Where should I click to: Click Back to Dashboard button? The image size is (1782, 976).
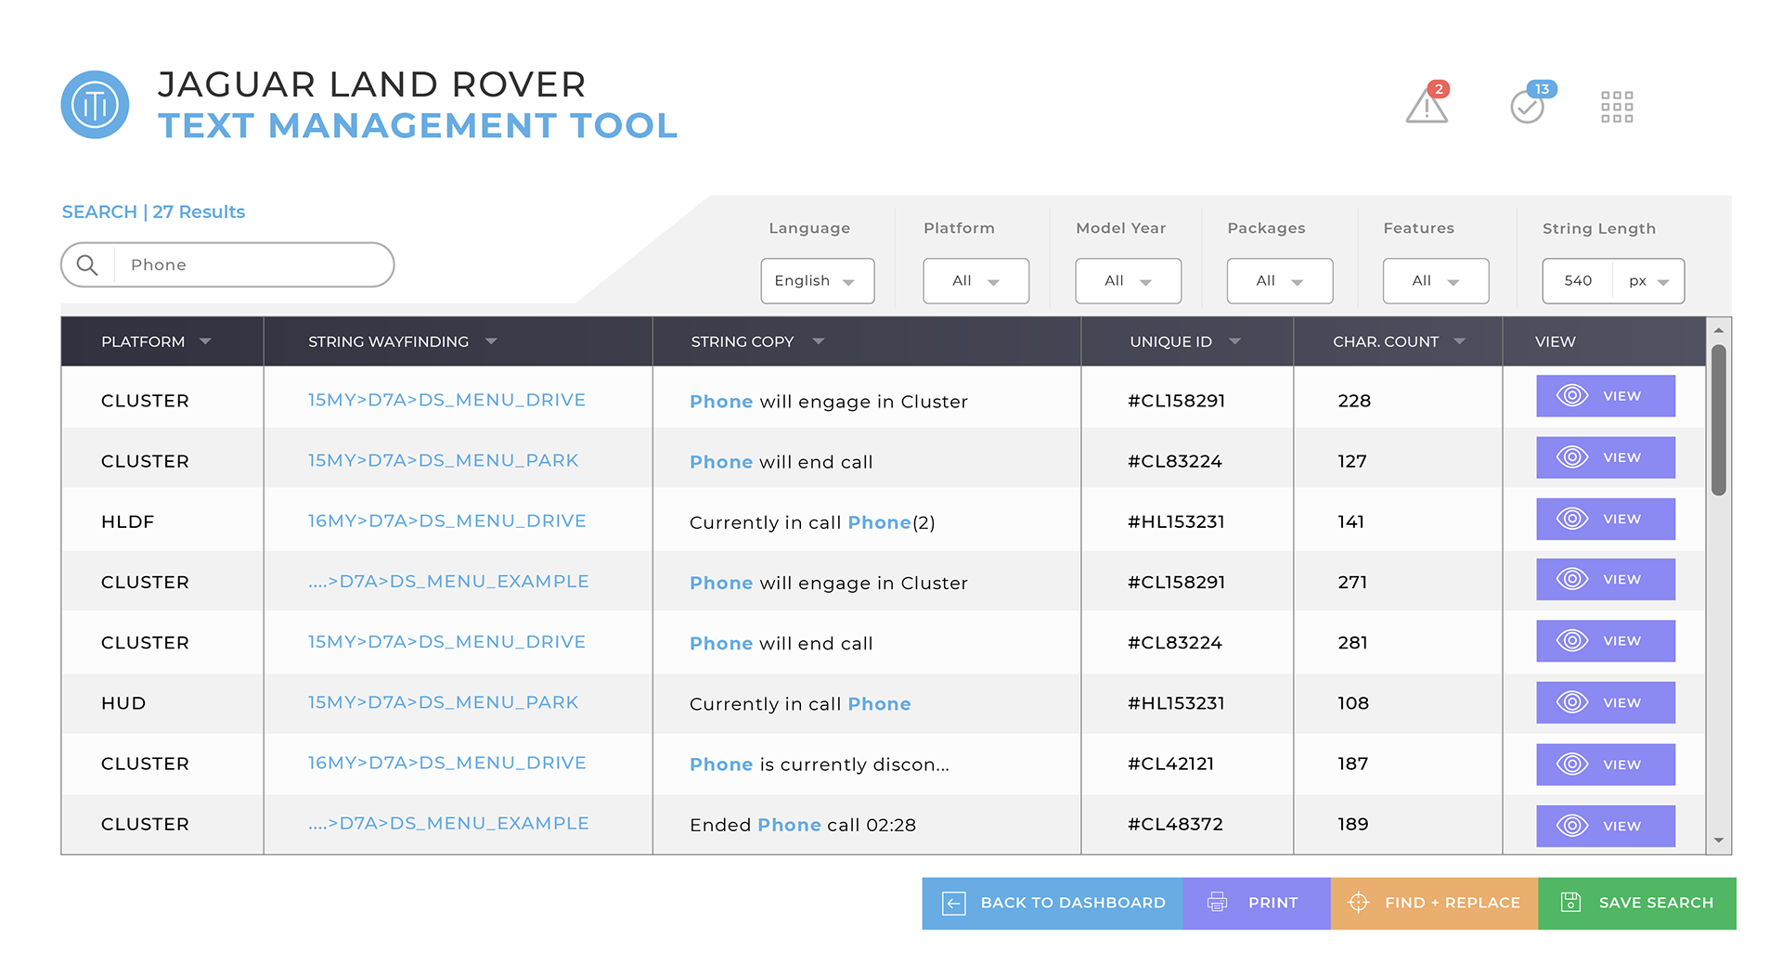[x=1052, y=904]
